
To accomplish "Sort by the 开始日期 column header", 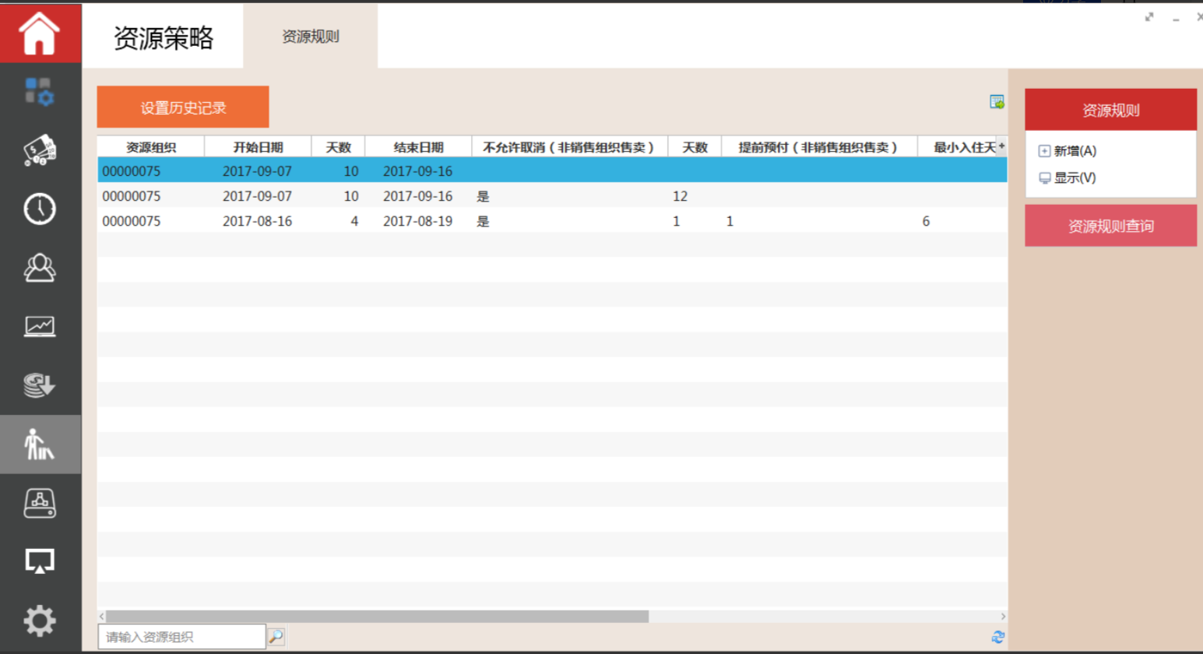I will [x=258, y=147].
